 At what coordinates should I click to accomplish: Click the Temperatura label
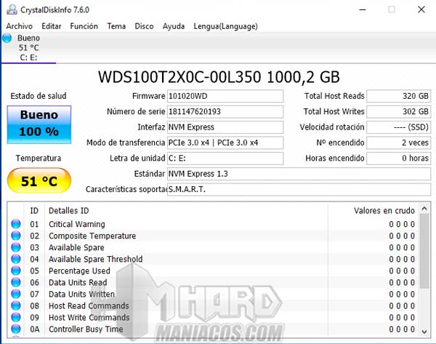click(39, 158)
